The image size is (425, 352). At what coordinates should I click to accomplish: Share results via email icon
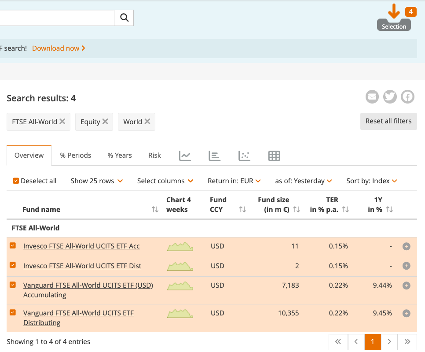pyautogui.click(x=372, y=96)
